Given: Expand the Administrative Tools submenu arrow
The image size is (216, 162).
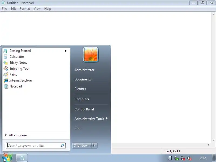Looking at the screenshot, I should click(x=107, y=119).
